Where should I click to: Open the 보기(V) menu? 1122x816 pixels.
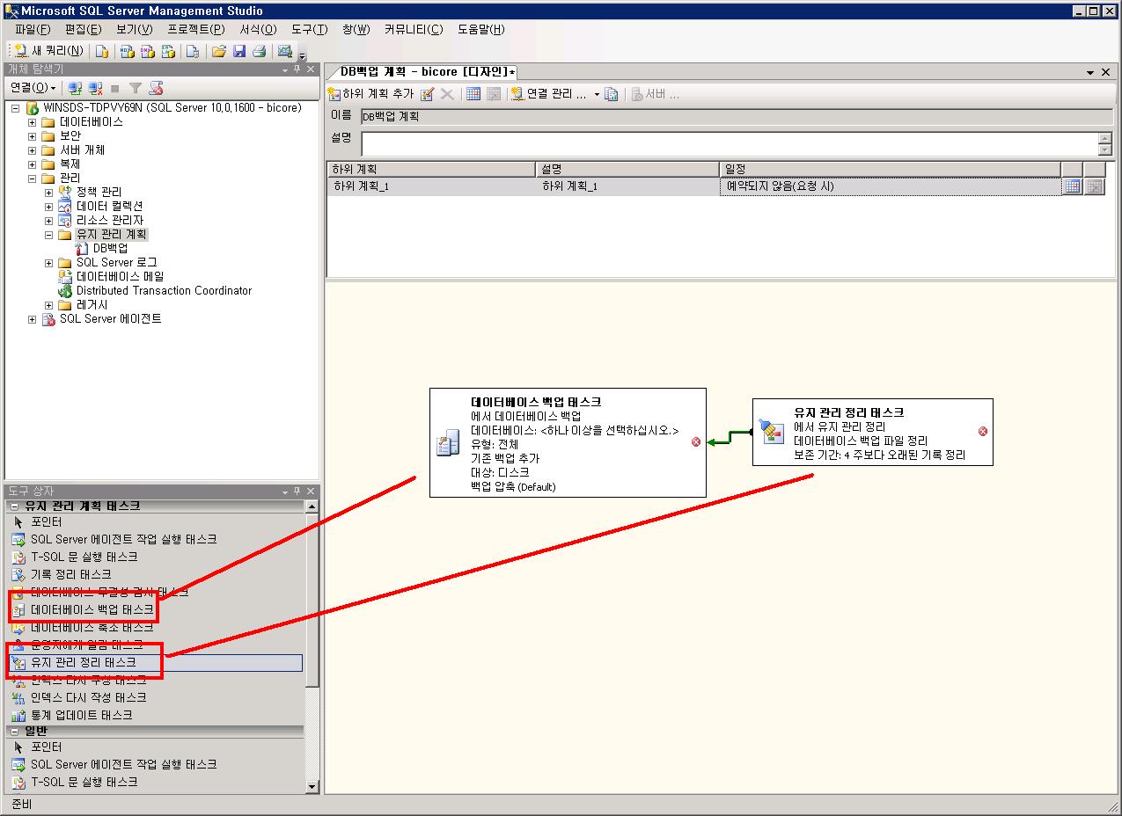click(134, 29)
